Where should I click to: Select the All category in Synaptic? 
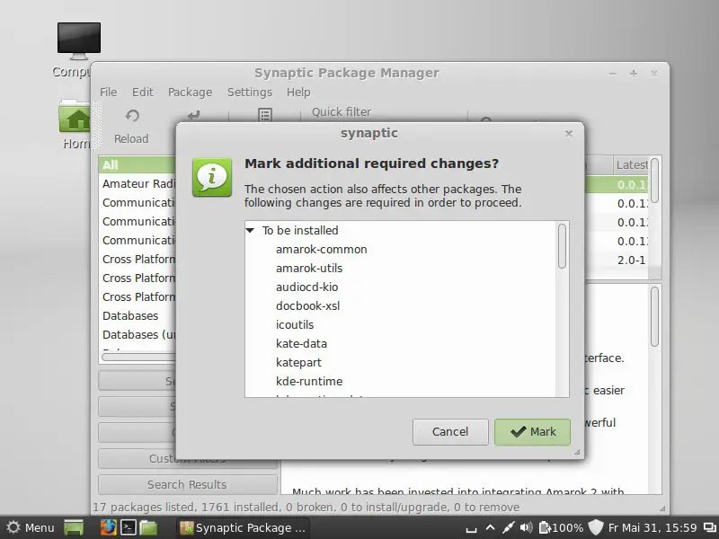[x=138, y=164]
